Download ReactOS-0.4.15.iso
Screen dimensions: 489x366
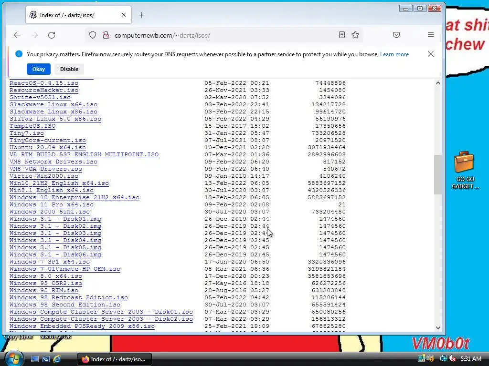pyautogui.click(x=44, y=83)
